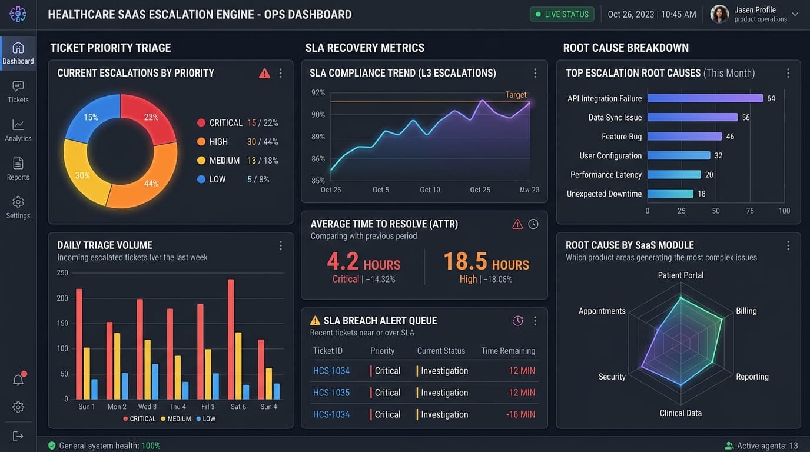Image resolution: width=810 pixels, height=452 pixels.
Task: Click the LIVE STATUS badge
Action: (562, 14)
